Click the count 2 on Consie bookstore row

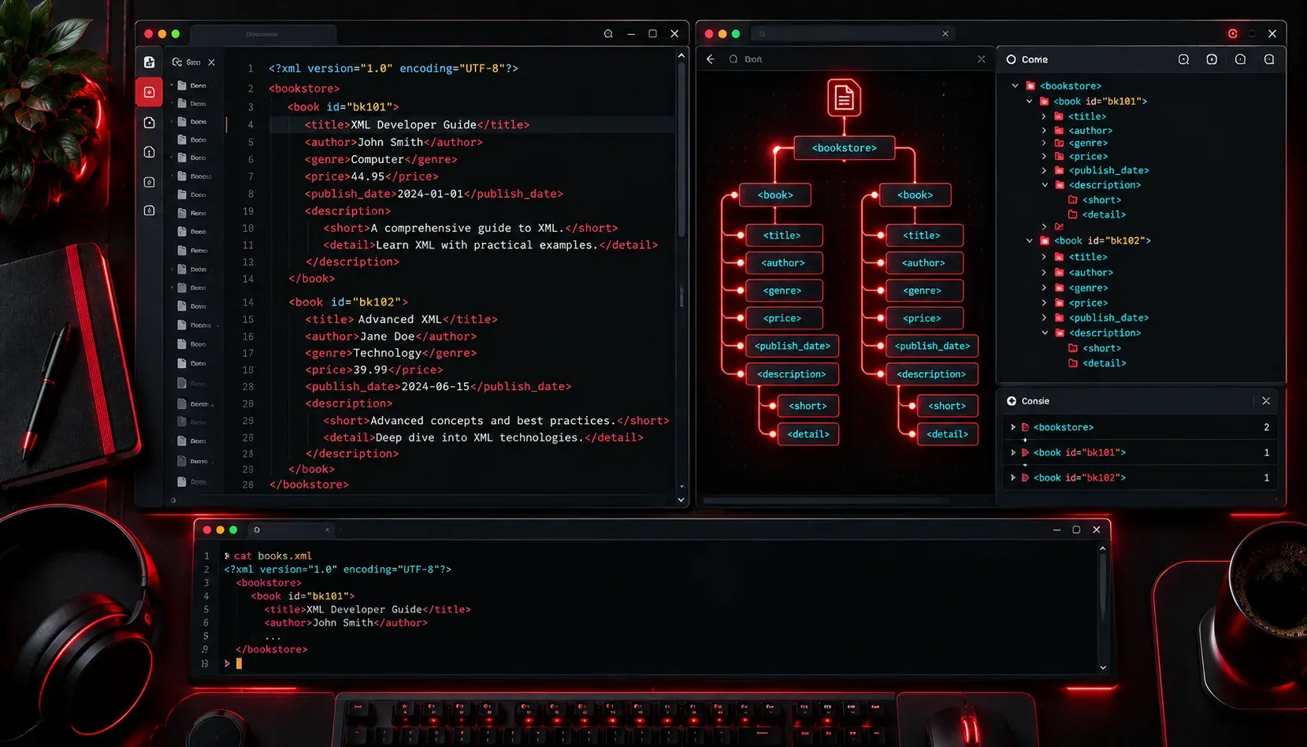tap(1266, 427)
